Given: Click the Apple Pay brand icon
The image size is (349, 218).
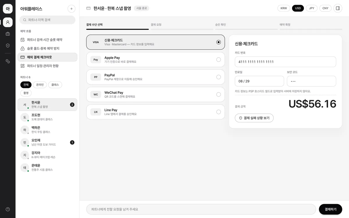Looking at the screenshot, I should coord(96,60).
